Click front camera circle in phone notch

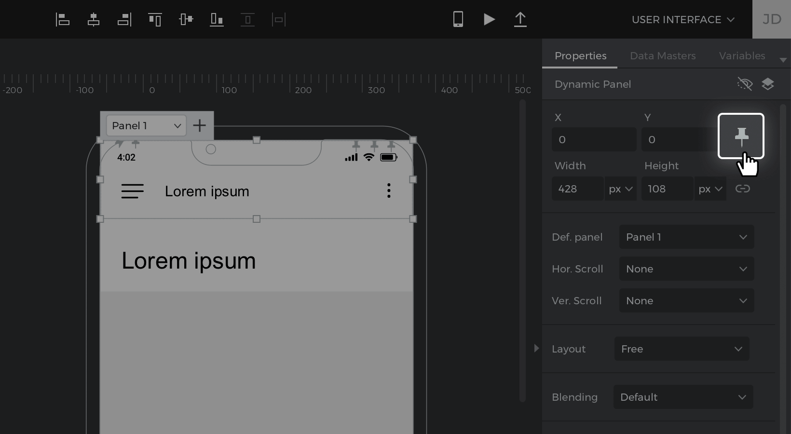pyautogui.click(x=211, y=149)
